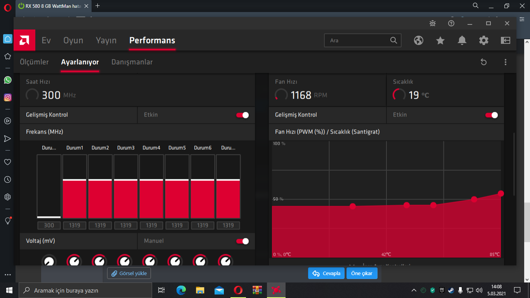Click the Öne çıkar button

[x=362, y=273]
